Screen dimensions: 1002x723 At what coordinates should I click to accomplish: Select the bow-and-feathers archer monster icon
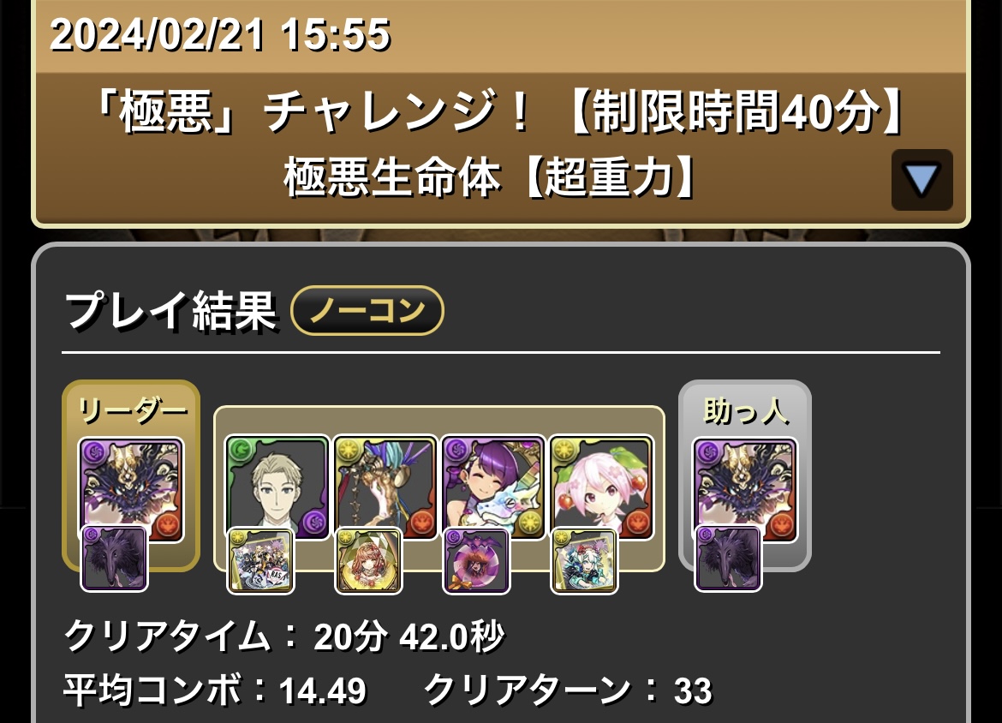click(x=385, y=487)
